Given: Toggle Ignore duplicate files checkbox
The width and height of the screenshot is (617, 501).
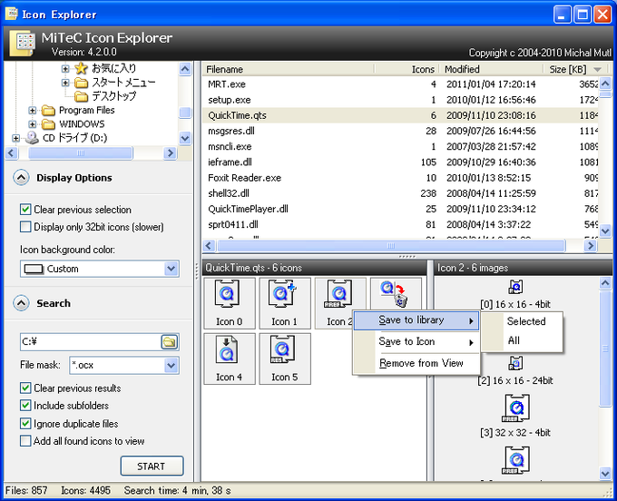Looking at the screenshot, I should coord(25,424).
